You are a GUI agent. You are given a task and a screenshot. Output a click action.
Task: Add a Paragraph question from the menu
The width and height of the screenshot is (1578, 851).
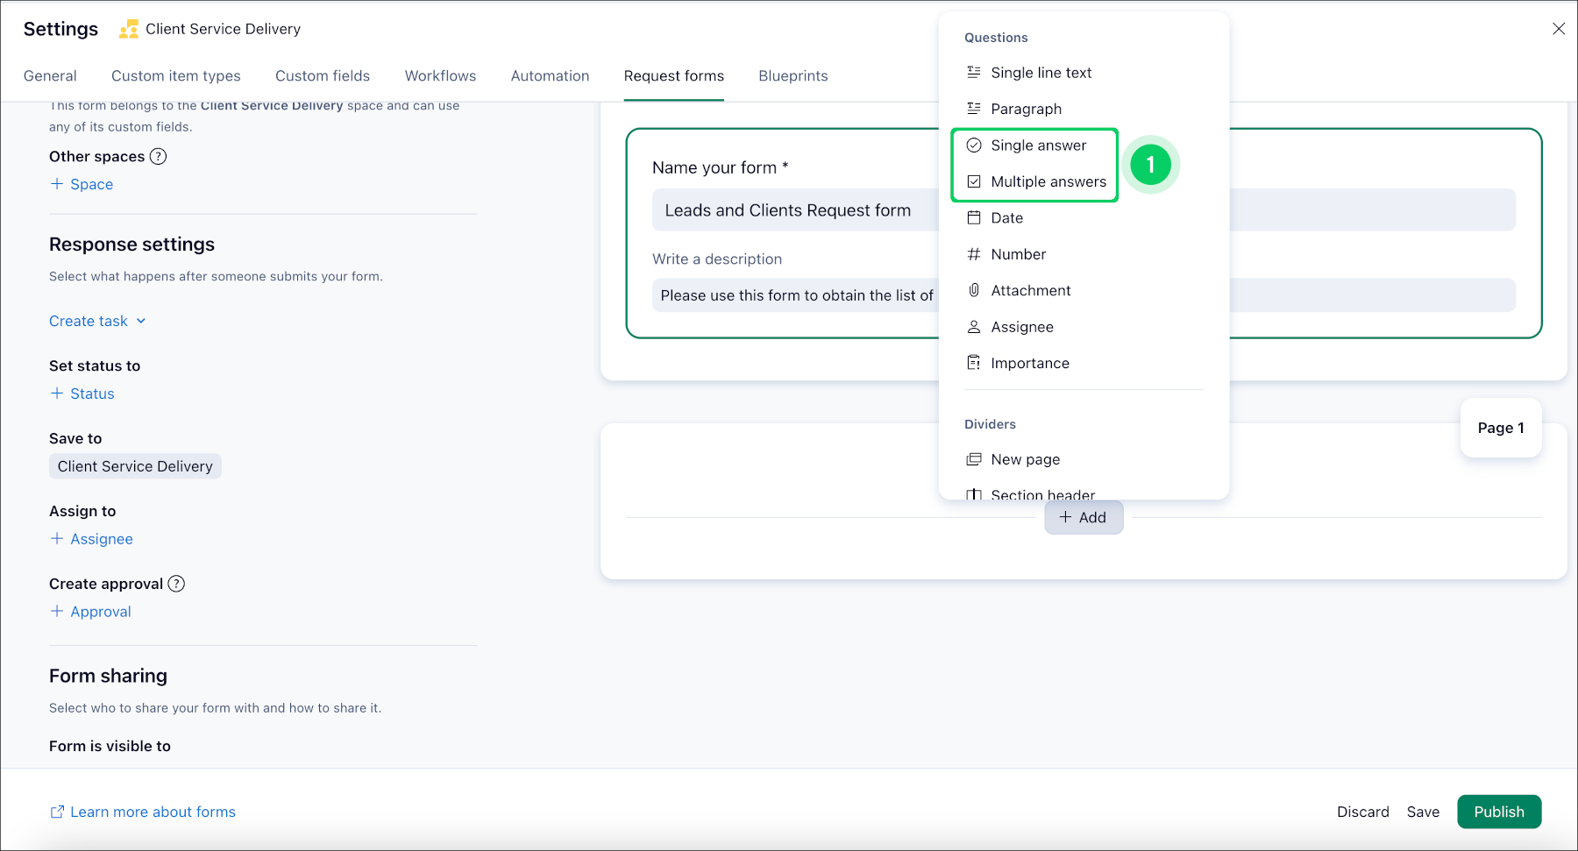(x=1026, y=108)
